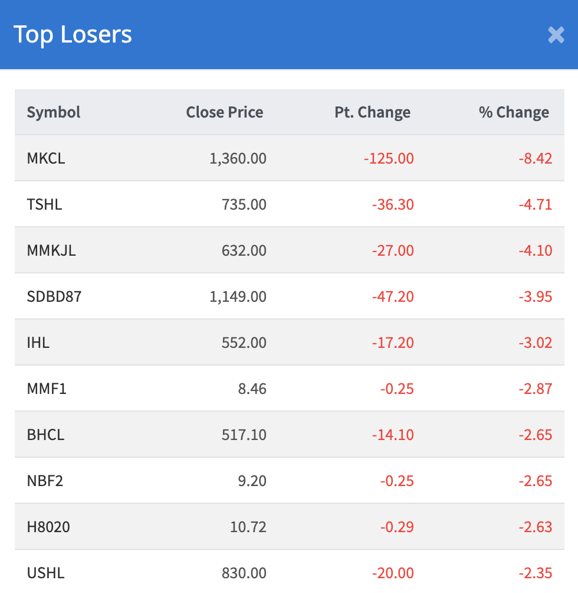Click the Symbol column header
578x593 pixels.
[54, 112]
